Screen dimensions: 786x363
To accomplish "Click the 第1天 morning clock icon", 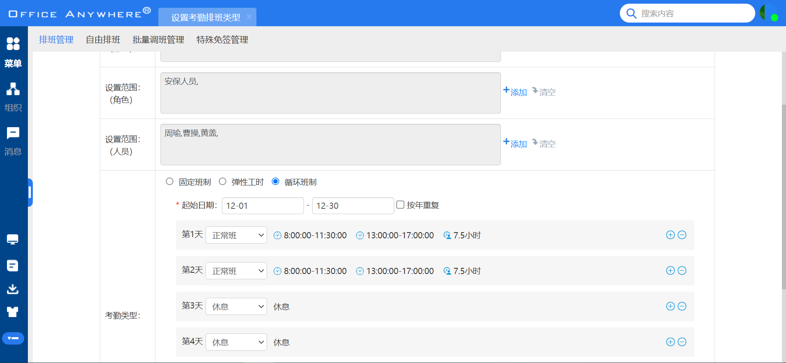I will (x=277, y=235).
